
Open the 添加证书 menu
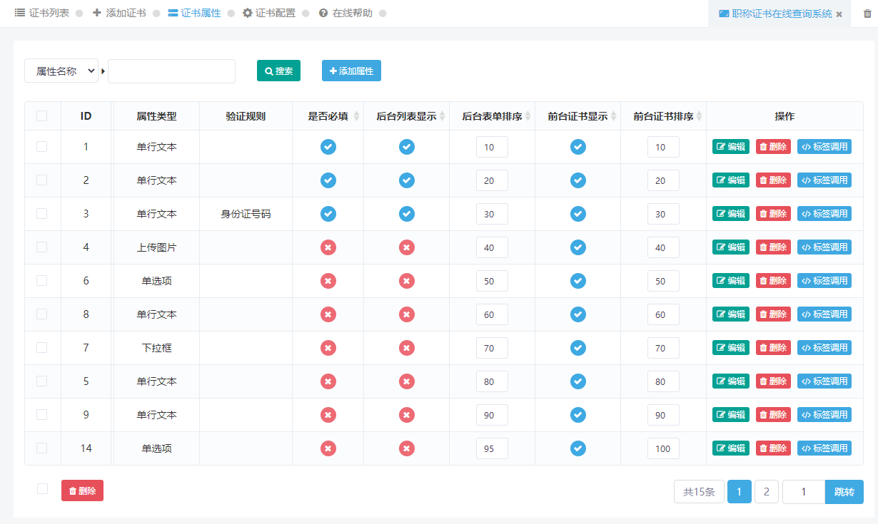click(x=119, y=13)
